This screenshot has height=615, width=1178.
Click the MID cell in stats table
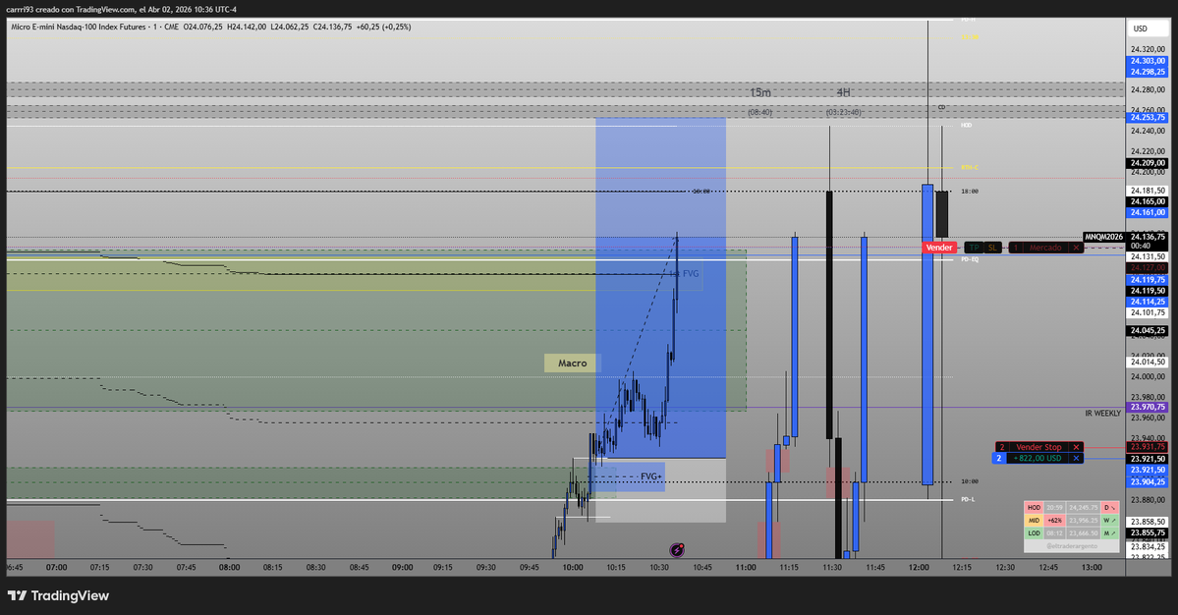point(1034,521)
